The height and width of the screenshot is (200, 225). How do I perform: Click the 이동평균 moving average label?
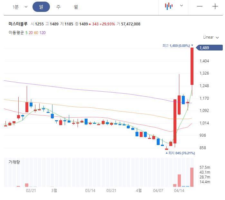(16, 32)
